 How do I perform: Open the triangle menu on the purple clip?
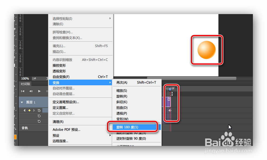click(169, 99)
